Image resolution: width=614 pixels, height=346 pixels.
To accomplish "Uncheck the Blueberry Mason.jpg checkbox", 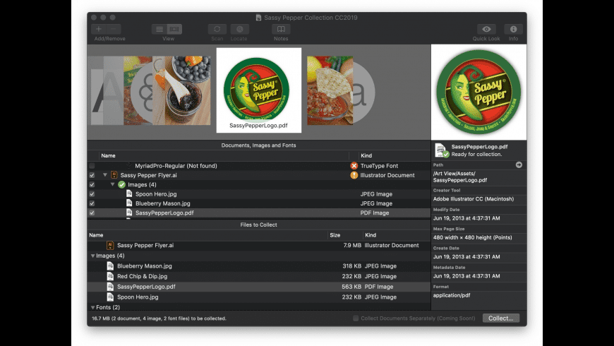I will point(92,203).
